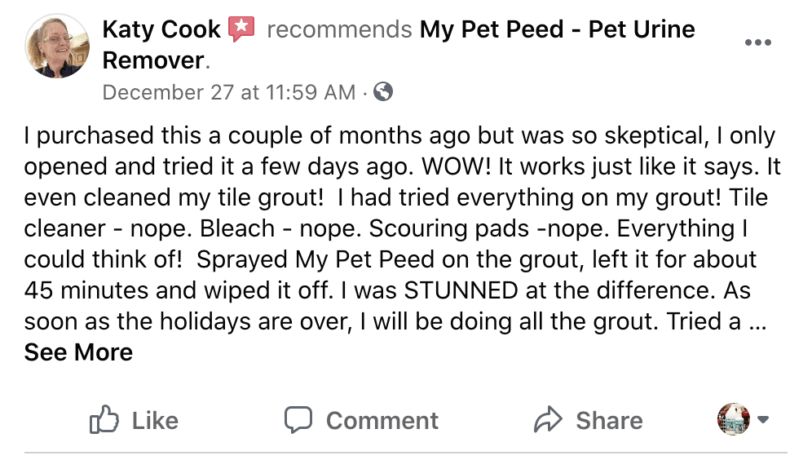Click the Share arrow icon
Image resolution: width=812 pixels, height=460 pixels.
coord(548,420)
